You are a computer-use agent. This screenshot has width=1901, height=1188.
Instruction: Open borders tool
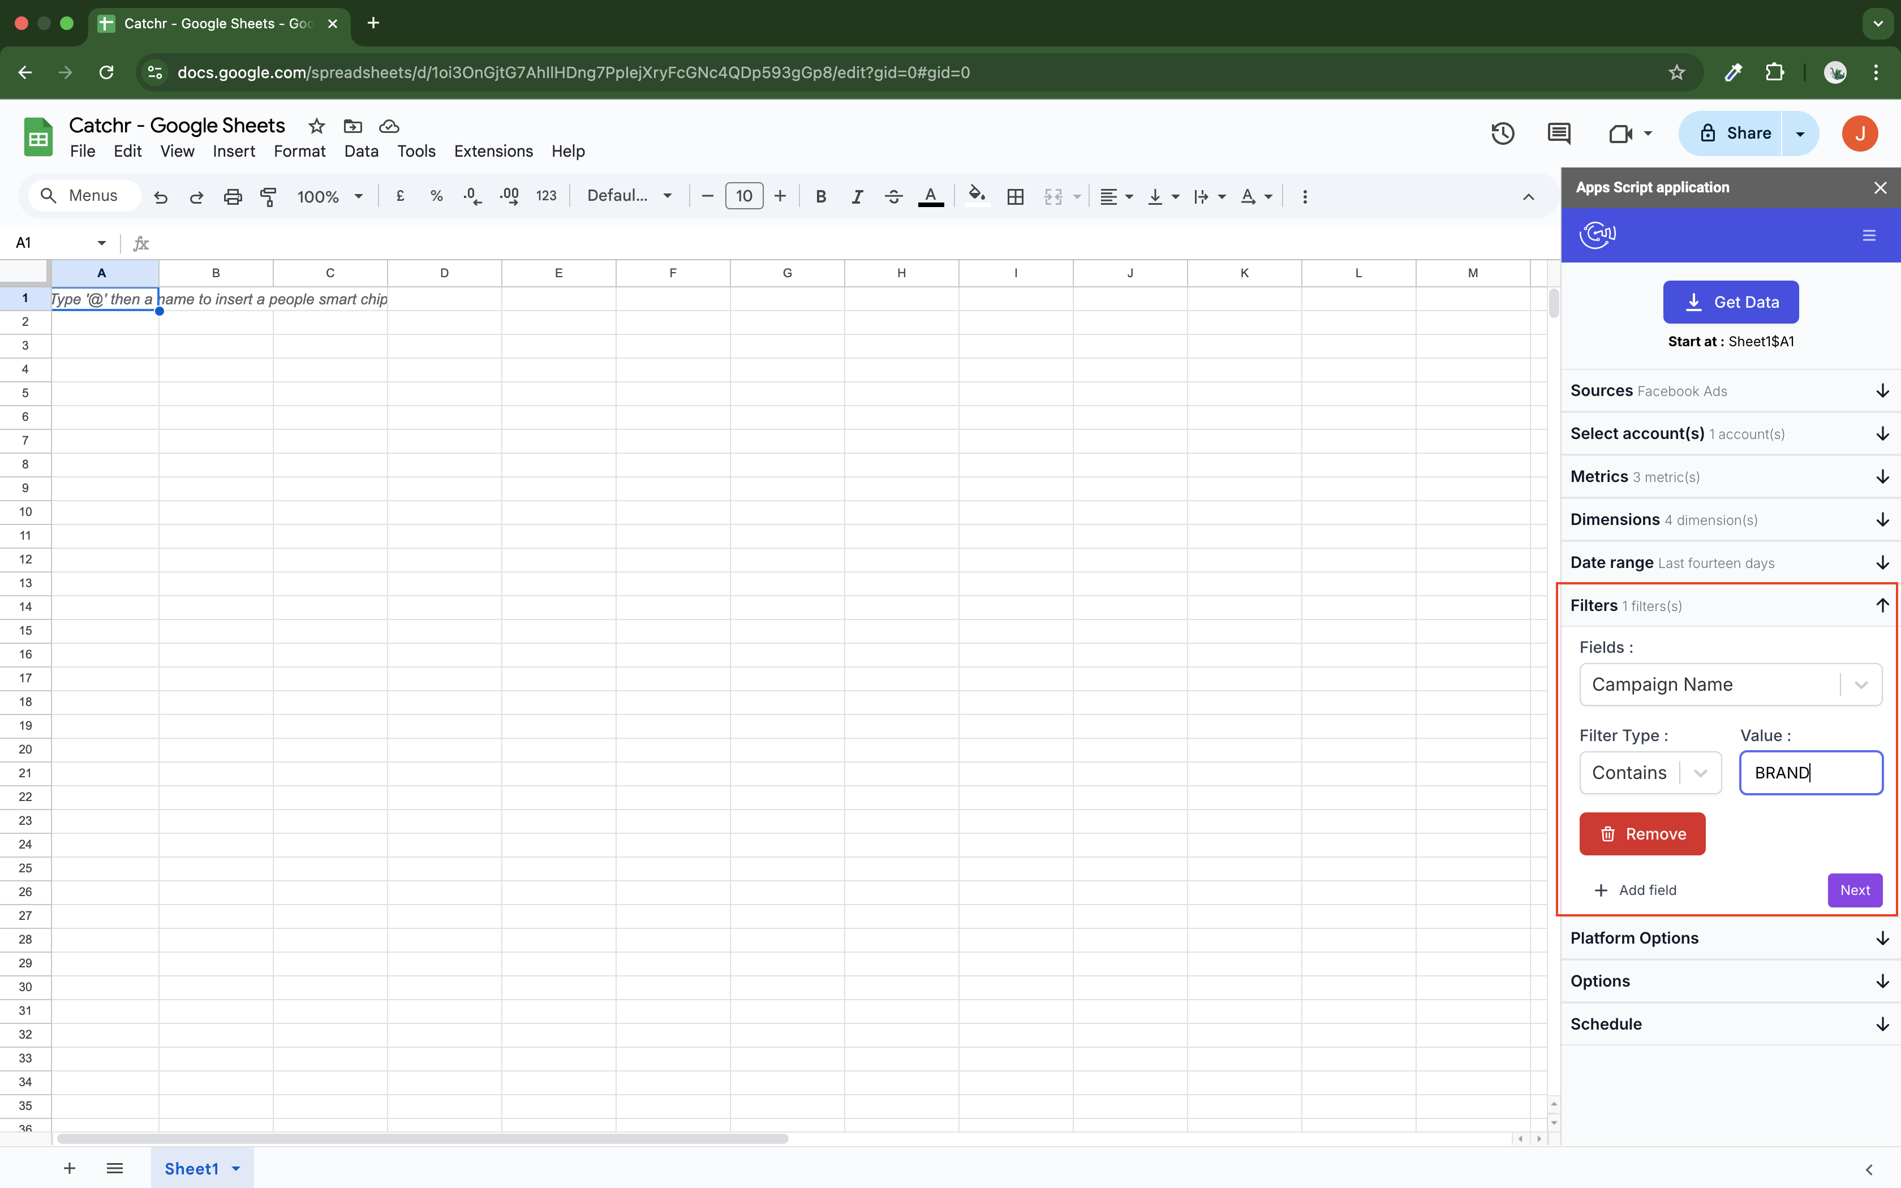pyautogui.click(x=1015, y=196)
